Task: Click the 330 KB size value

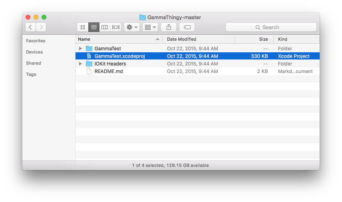Action: click(x=259, y=56)
